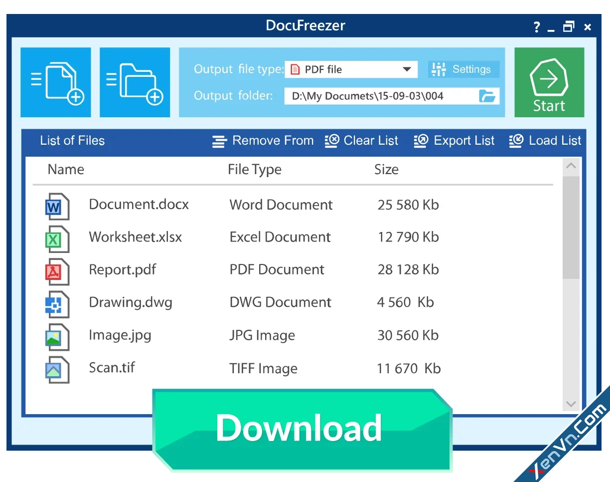Click the PDF Document type cell
610x482 pixels.
coord(277,270)
